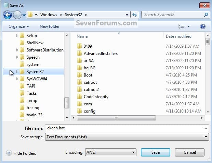
Task: Click the ar-SA folder icon
Action: pos(79,60)
